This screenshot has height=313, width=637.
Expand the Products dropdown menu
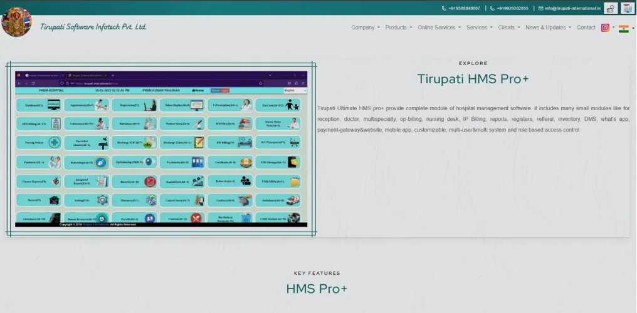[399, 28]
